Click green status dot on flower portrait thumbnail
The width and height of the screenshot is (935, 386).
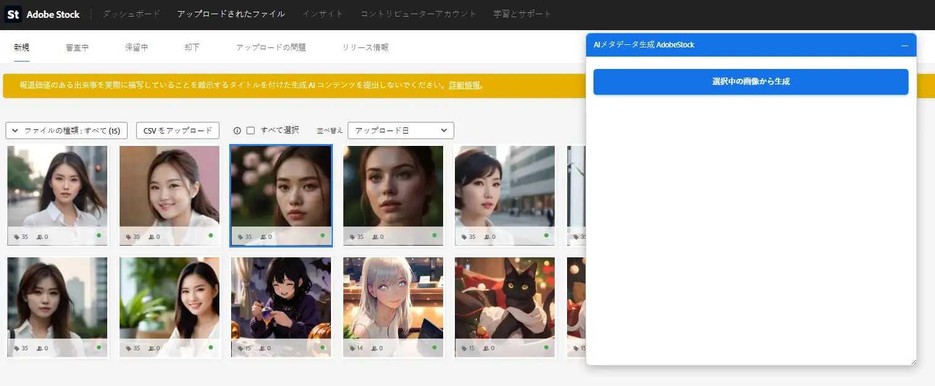(322, 235)
